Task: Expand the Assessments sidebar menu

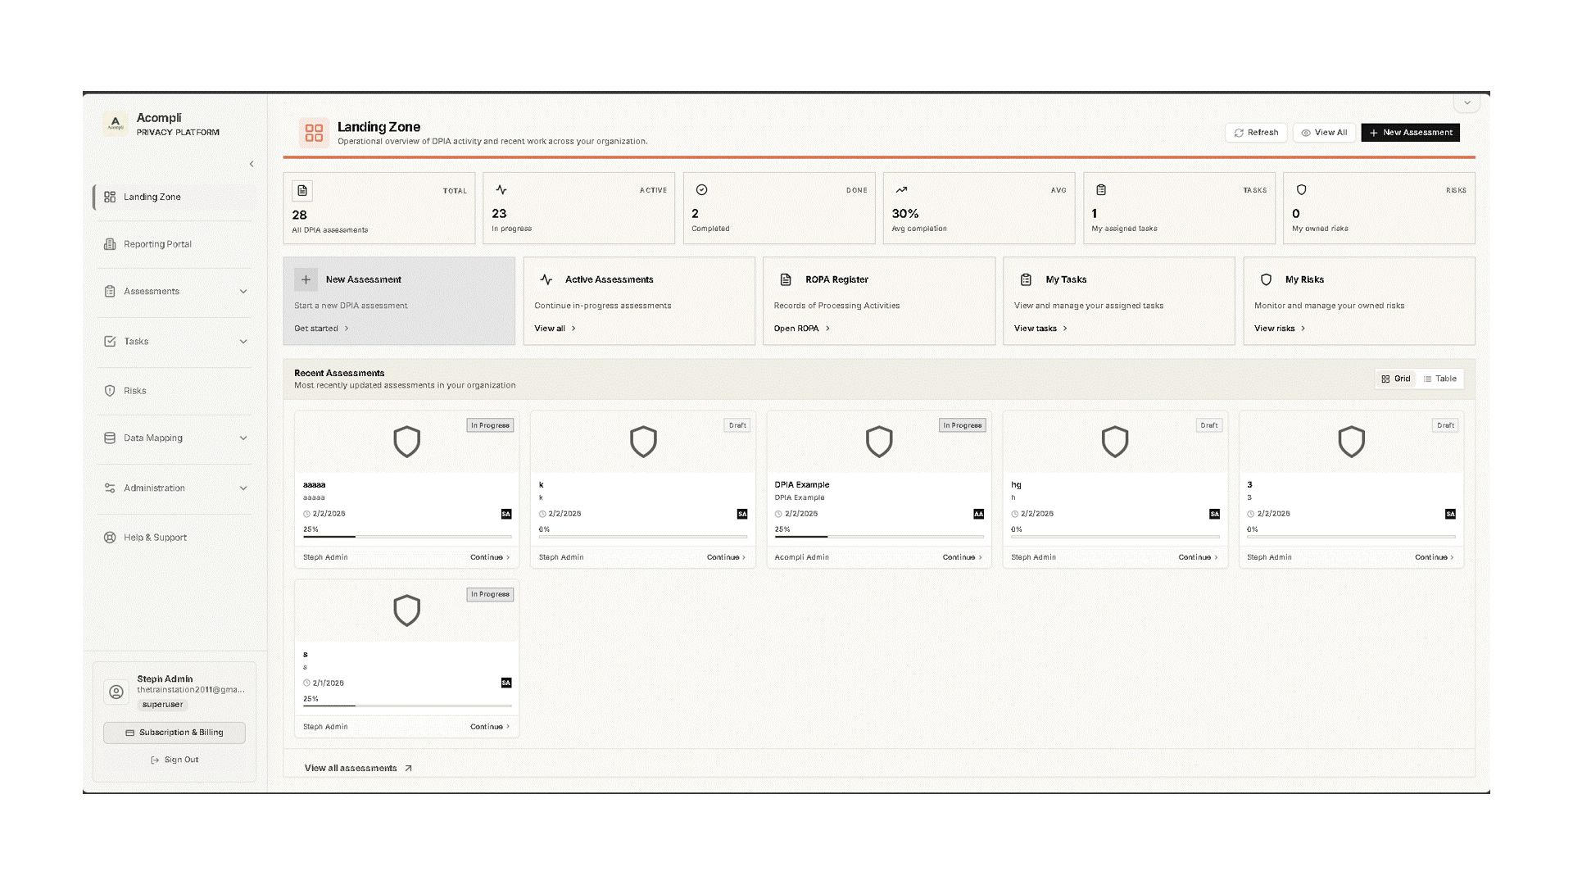Action: pyautogui.click(x=243, y=292)
